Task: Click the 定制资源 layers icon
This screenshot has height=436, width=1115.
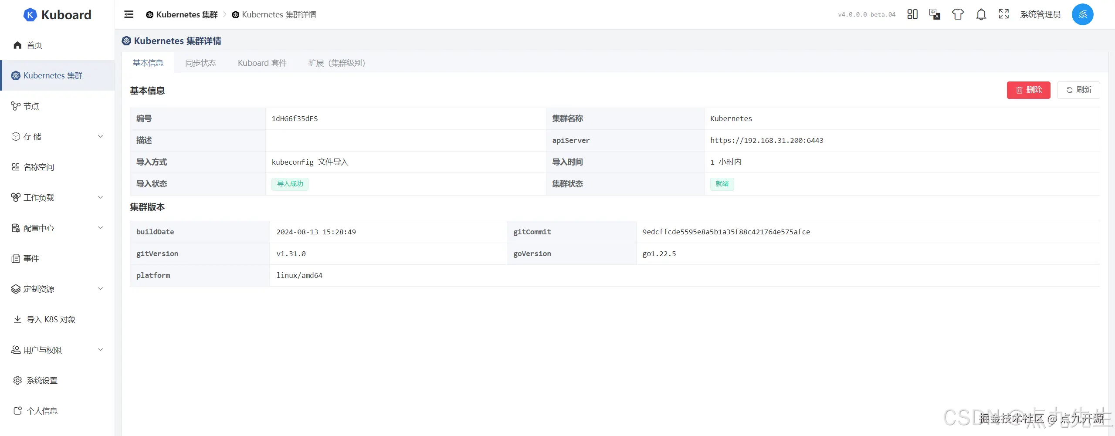Action: tap(16, 289)
